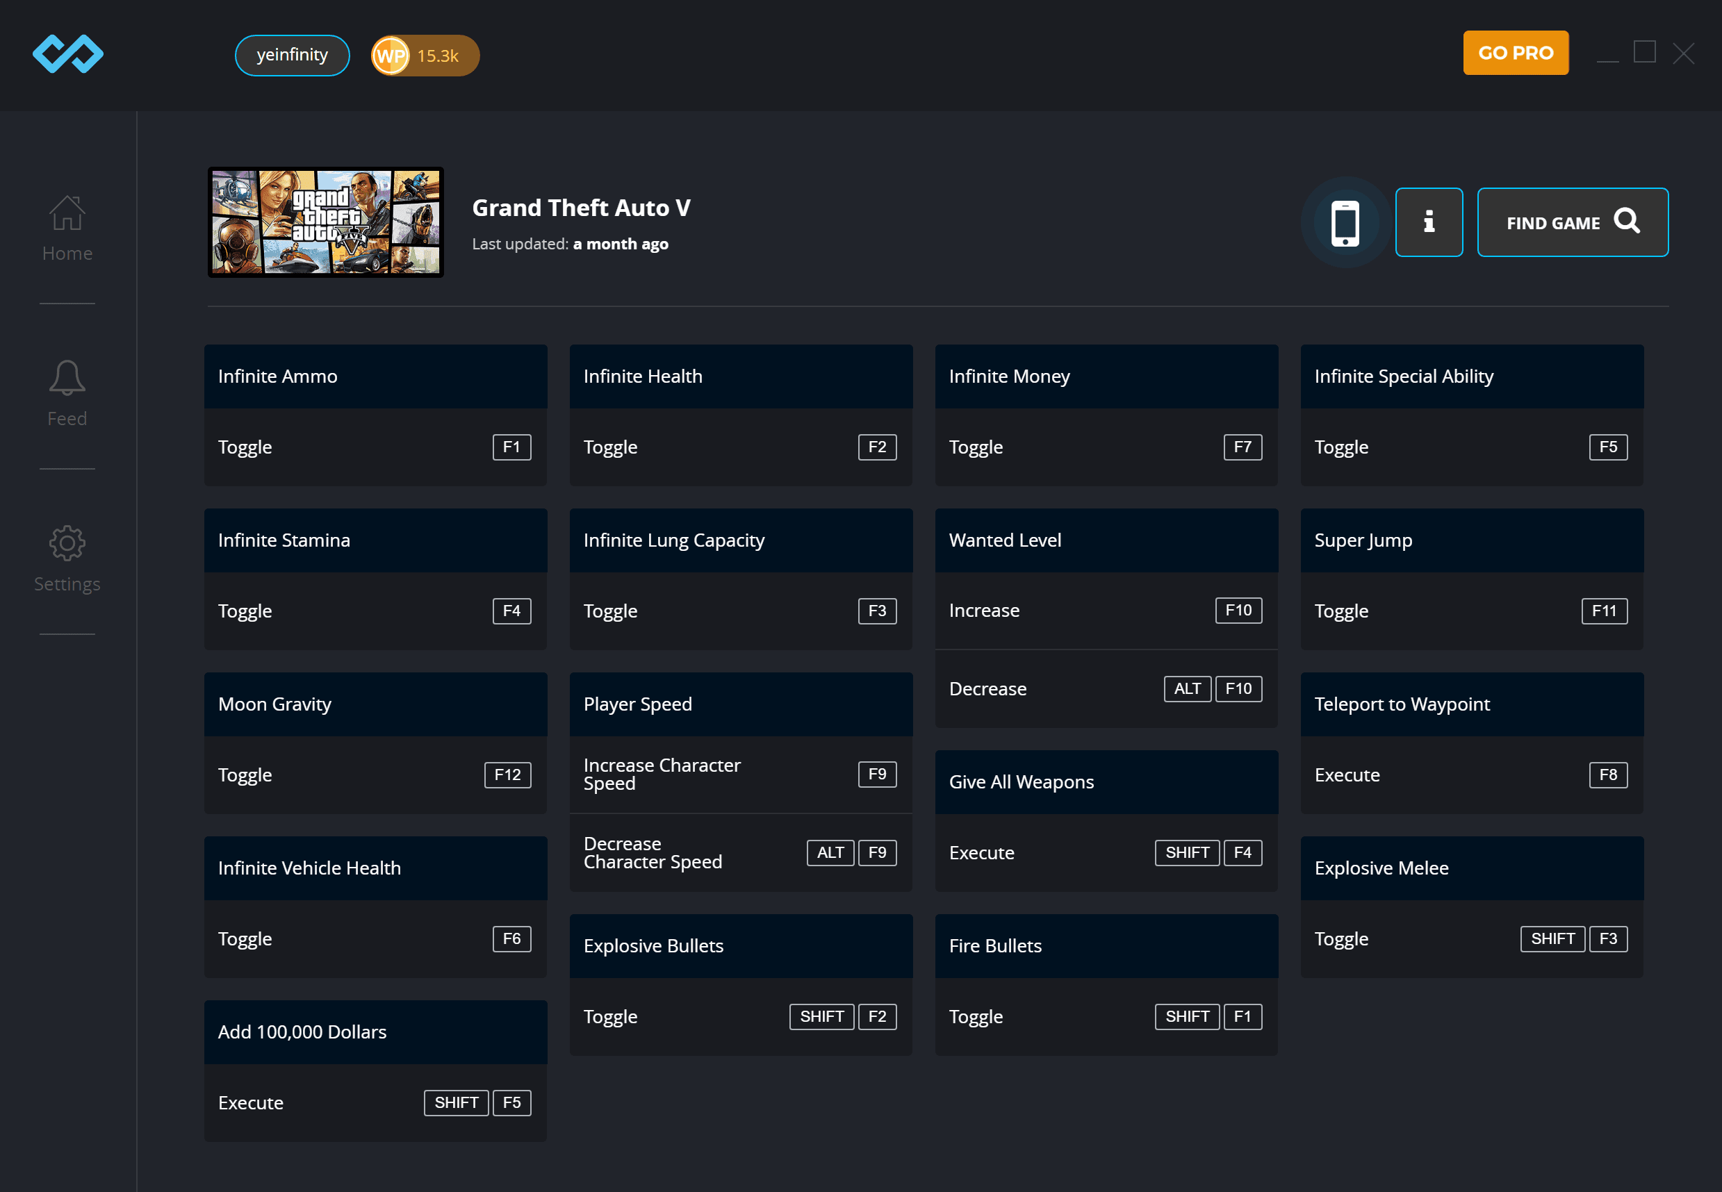Select the Wanted Level Decrease row
Screen dimensions: 1722x1192
[x=1106, y=688]
